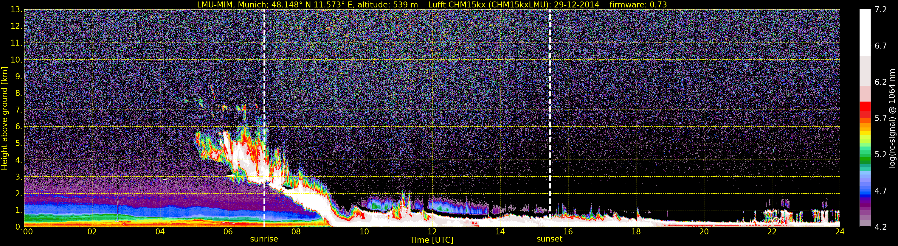Click the '00' tick label on the time axis
The height and width of the screenshot is (246, 898).
27,232
